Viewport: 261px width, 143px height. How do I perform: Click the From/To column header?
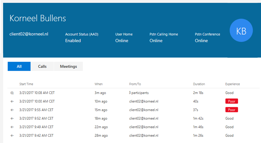[x=135, y=84]
